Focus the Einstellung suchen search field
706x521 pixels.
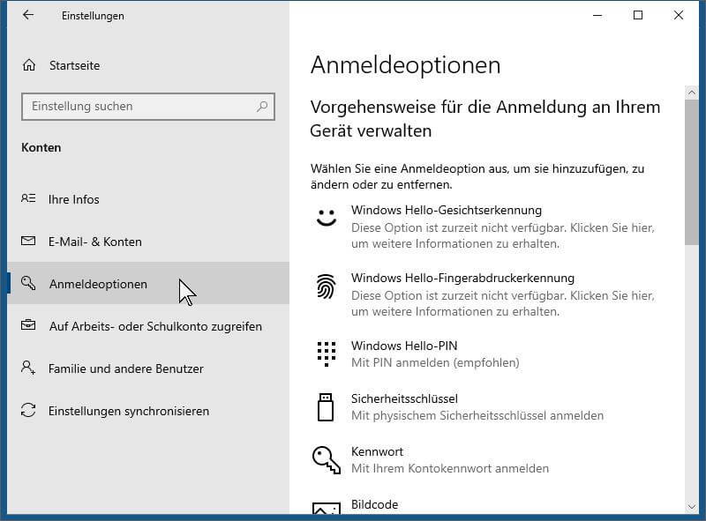(x=148, y=107)
